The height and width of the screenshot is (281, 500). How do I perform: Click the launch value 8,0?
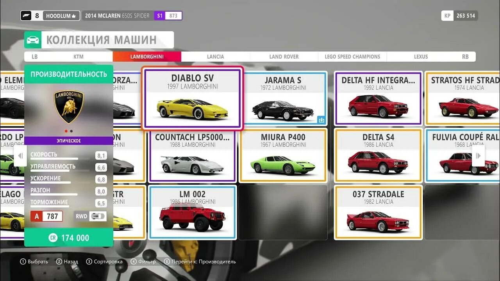(x=101, y=192)
